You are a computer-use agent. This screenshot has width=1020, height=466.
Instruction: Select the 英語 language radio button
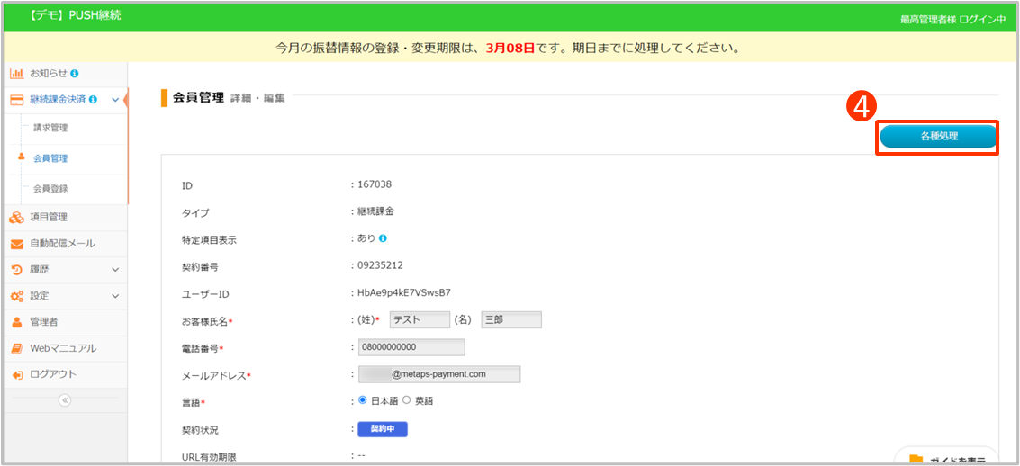click(x=406, y=400)
